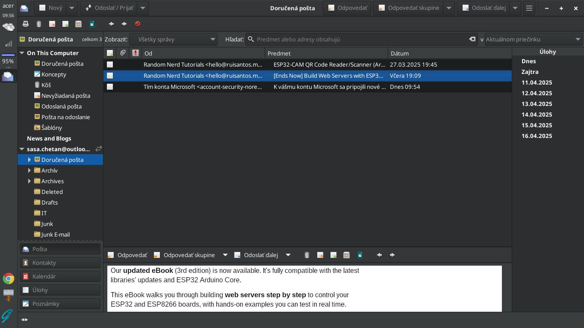Clear the search field with the erase icon
This screenshot has width=584, height=328.
(472, 39)
